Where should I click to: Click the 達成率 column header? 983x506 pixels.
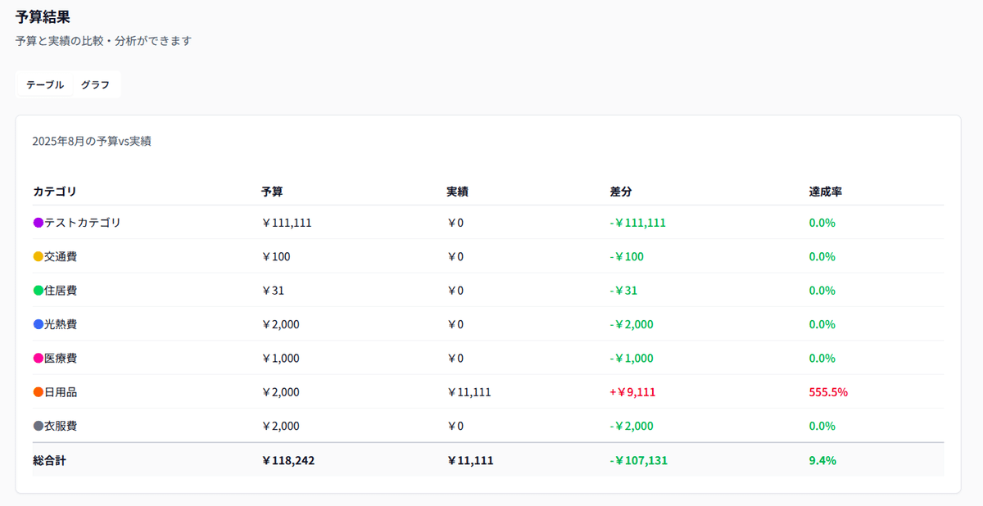[826, 192]
